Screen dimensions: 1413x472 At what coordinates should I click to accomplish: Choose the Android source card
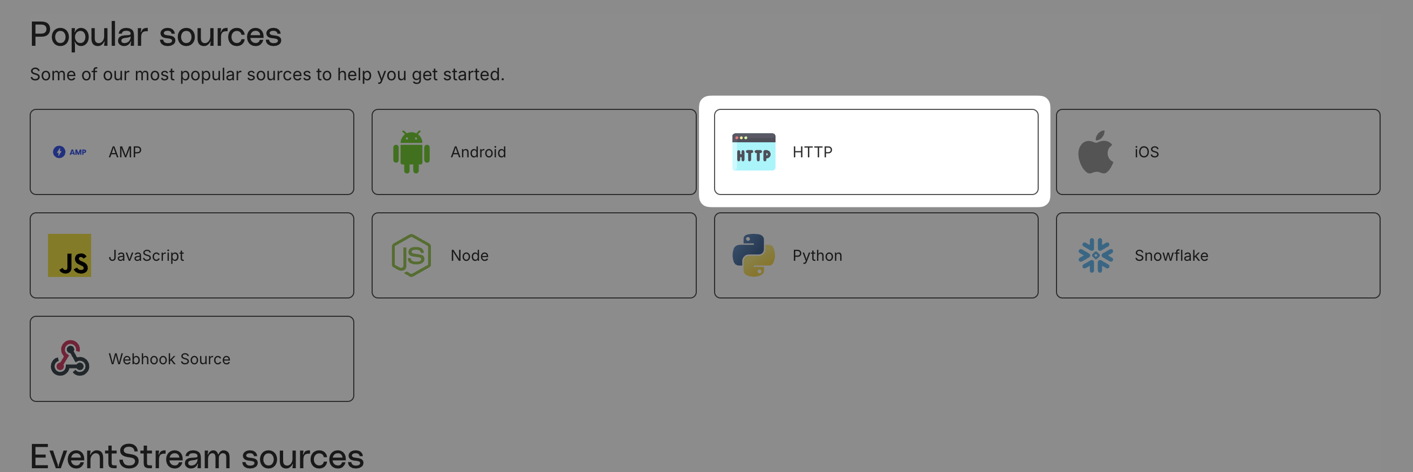click(534, 152)
